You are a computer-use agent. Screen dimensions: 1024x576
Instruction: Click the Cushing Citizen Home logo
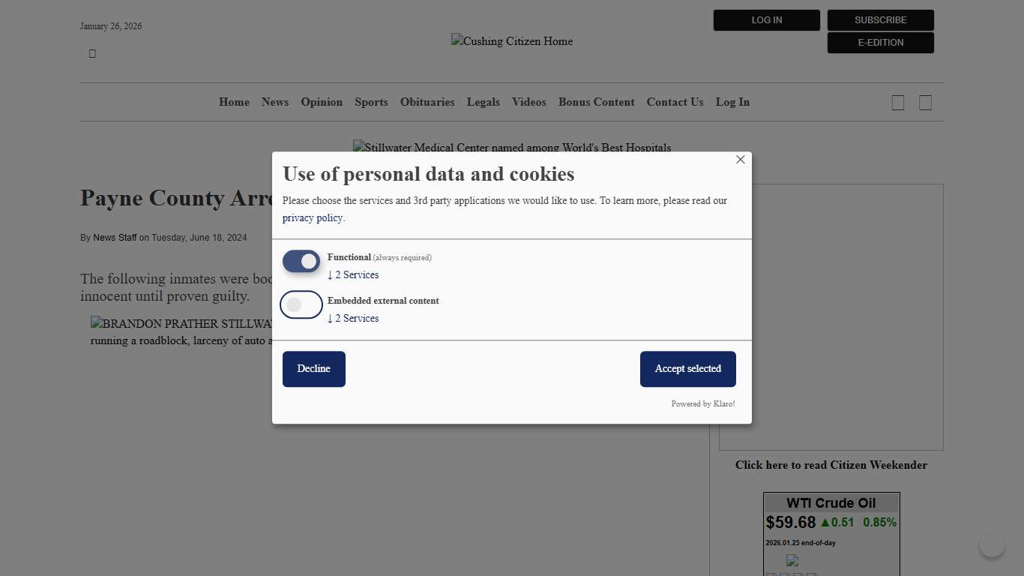tap(512, 41)
